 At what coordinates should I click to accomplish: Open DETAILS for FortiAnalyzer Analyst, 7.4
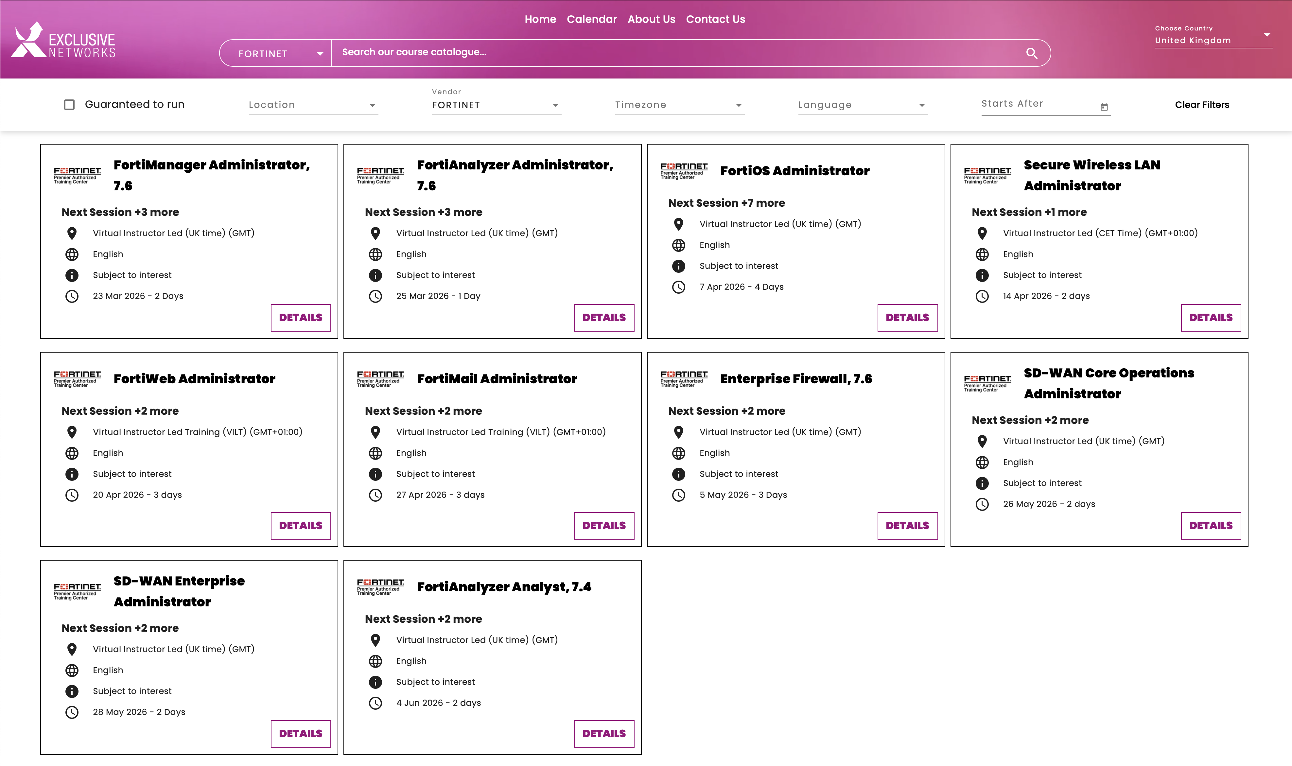click(x=604, y=734)
